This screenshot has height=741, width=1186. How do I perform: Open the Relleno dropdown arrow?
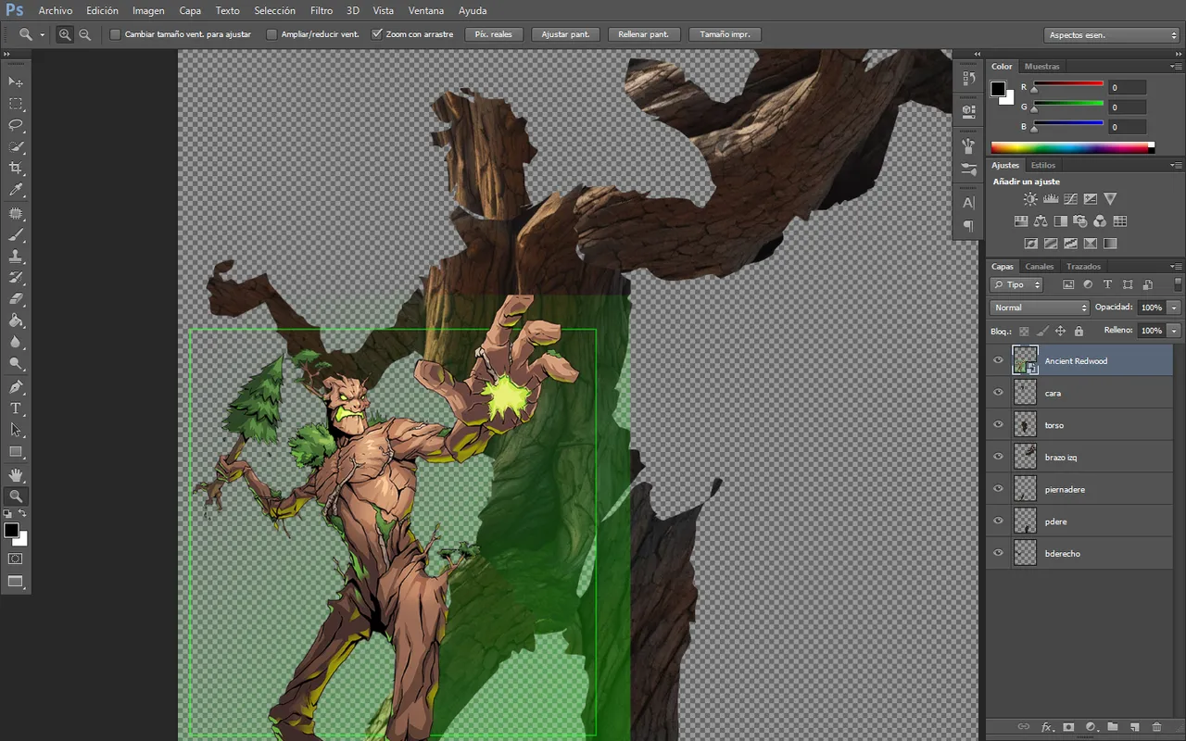(x=1174, y=331)
